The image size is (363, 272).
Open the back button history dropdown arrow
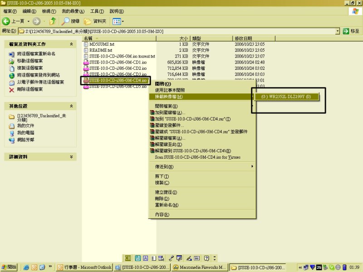click(x=29, y=21)
